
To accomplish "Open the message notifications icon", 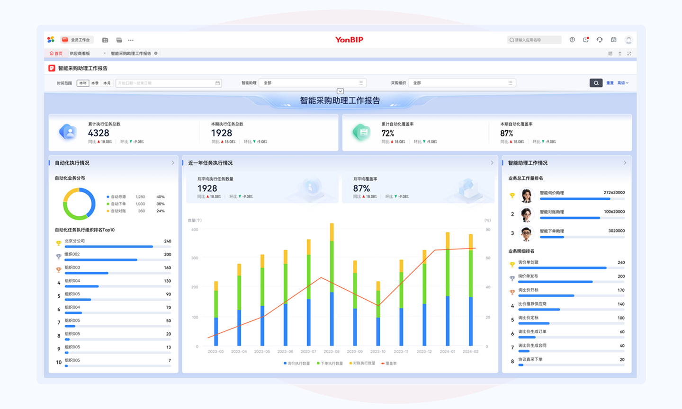I will (x=586, y=40).
